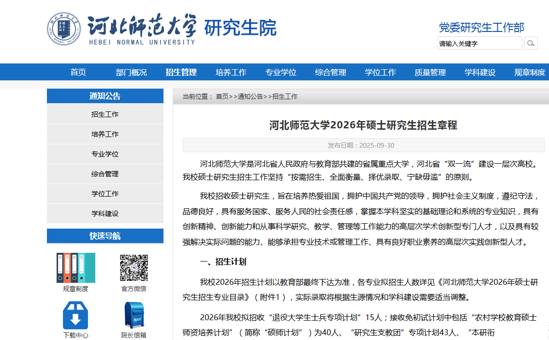Open 专业学位 in the top navigation
Screen dimensions: 549x340
point(281,72)
